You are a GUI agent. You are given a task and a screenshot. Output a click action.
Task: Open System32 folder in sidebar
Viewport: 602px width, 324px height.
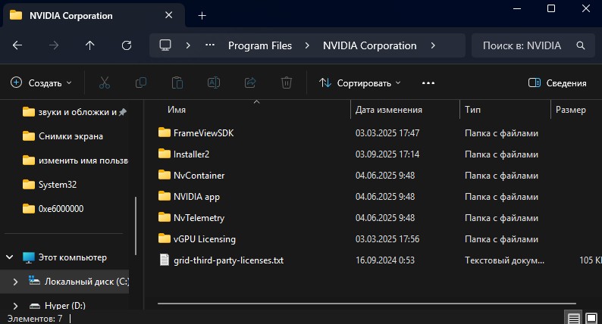[x=58, y=185]
